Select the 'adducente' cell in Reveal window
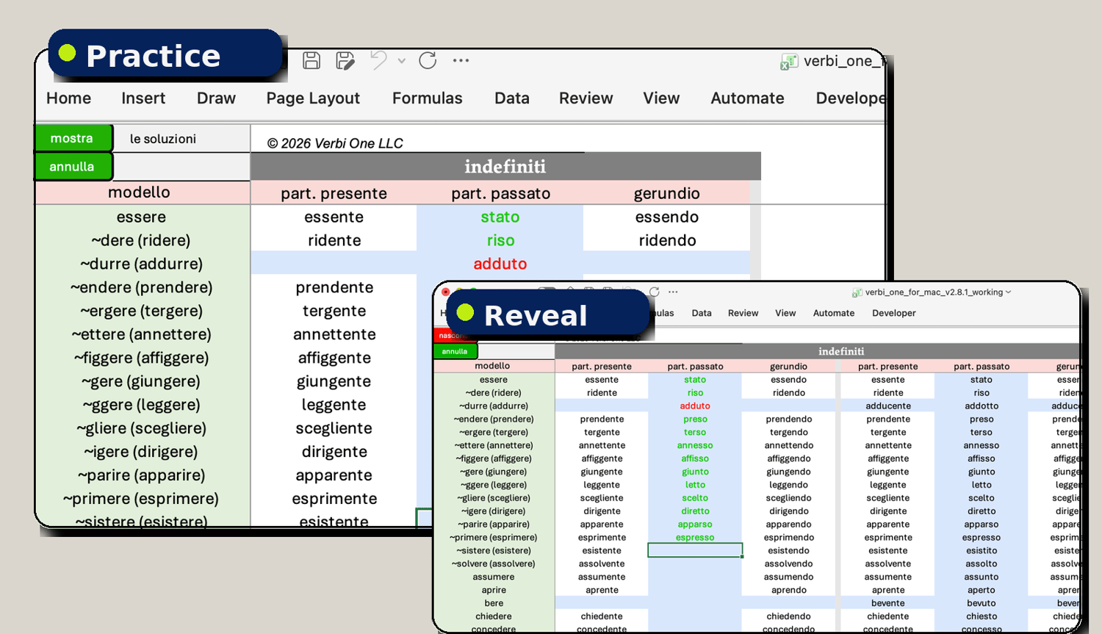Viewport: 1102px width, 634px height. pyautogui.click(x=888, y=406)
